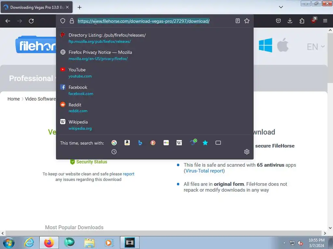Launch Internet Explorer from taskbar
This screenshot has height=249, width=333.
[29, 243]
